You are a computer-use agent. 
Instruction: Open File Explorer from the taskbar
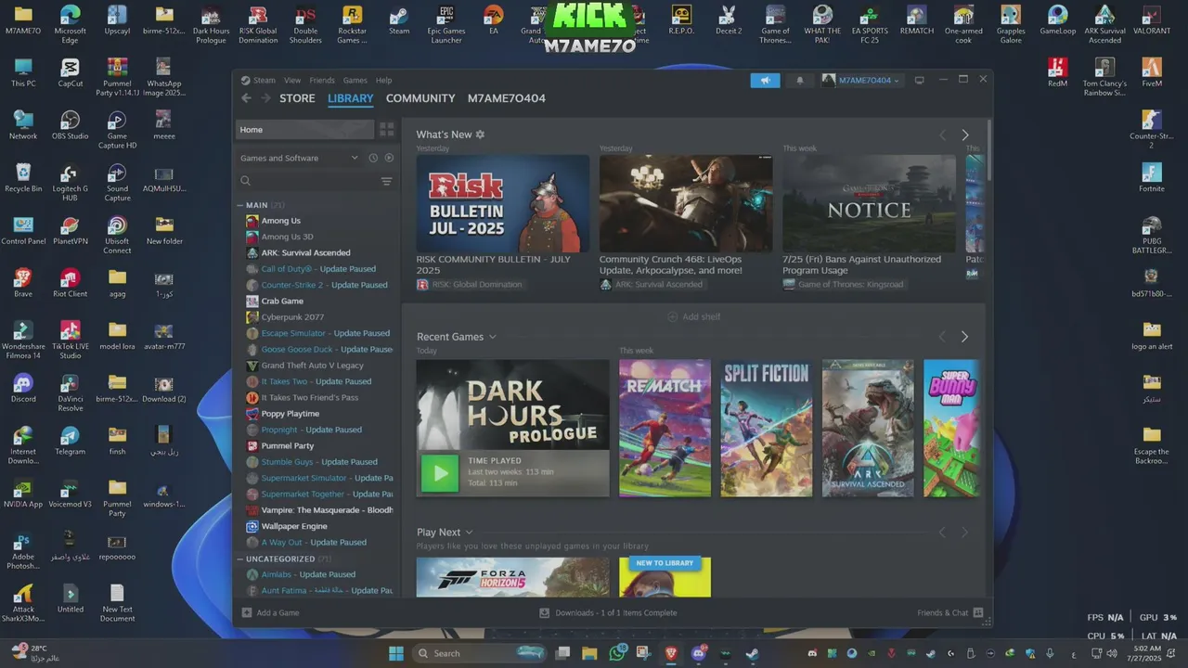pos(589,653)
